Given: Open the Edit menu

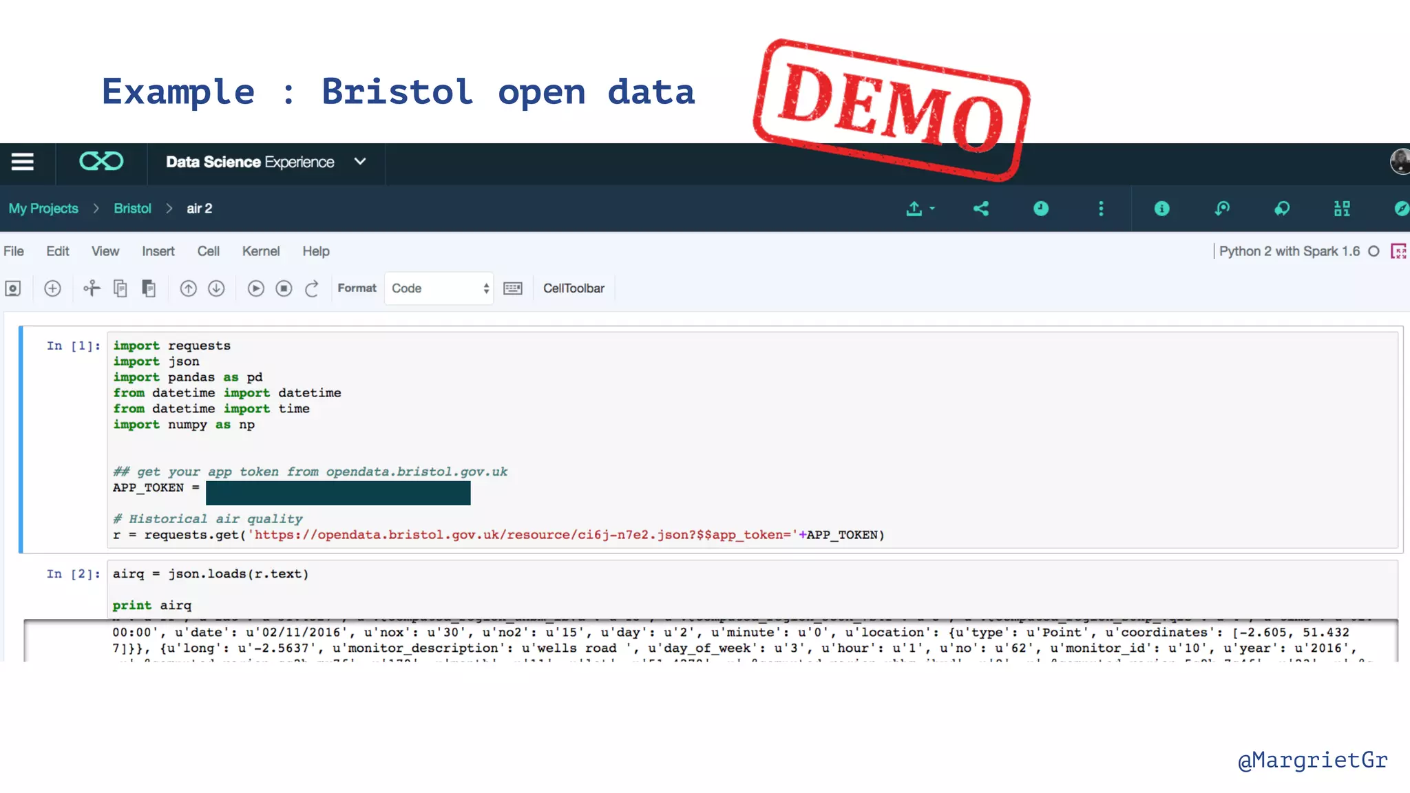Looking at the screenshot, I should click(58, 251).
